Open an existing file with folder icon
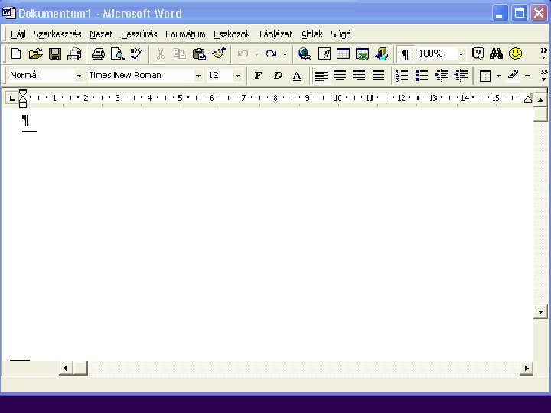Screen dimensions: 551x413 (35, 54)
